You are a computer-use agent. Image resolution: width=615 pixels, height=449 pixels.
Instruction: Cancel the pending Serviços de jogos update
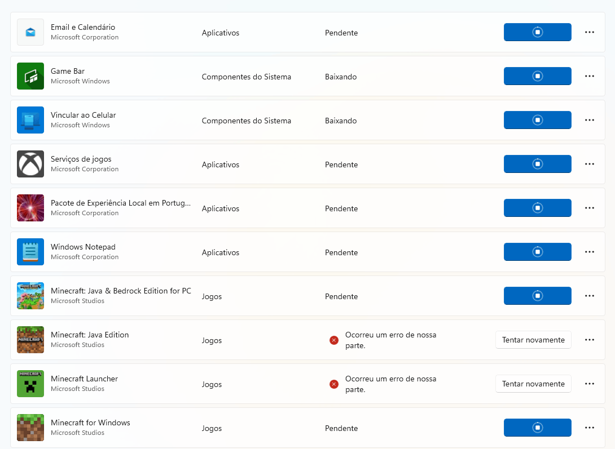[537, 163]
